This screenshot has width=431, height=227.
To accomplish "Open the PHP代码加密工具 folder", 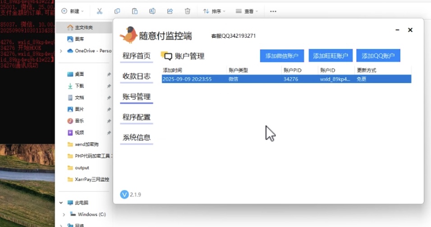I will coord(90,156).
